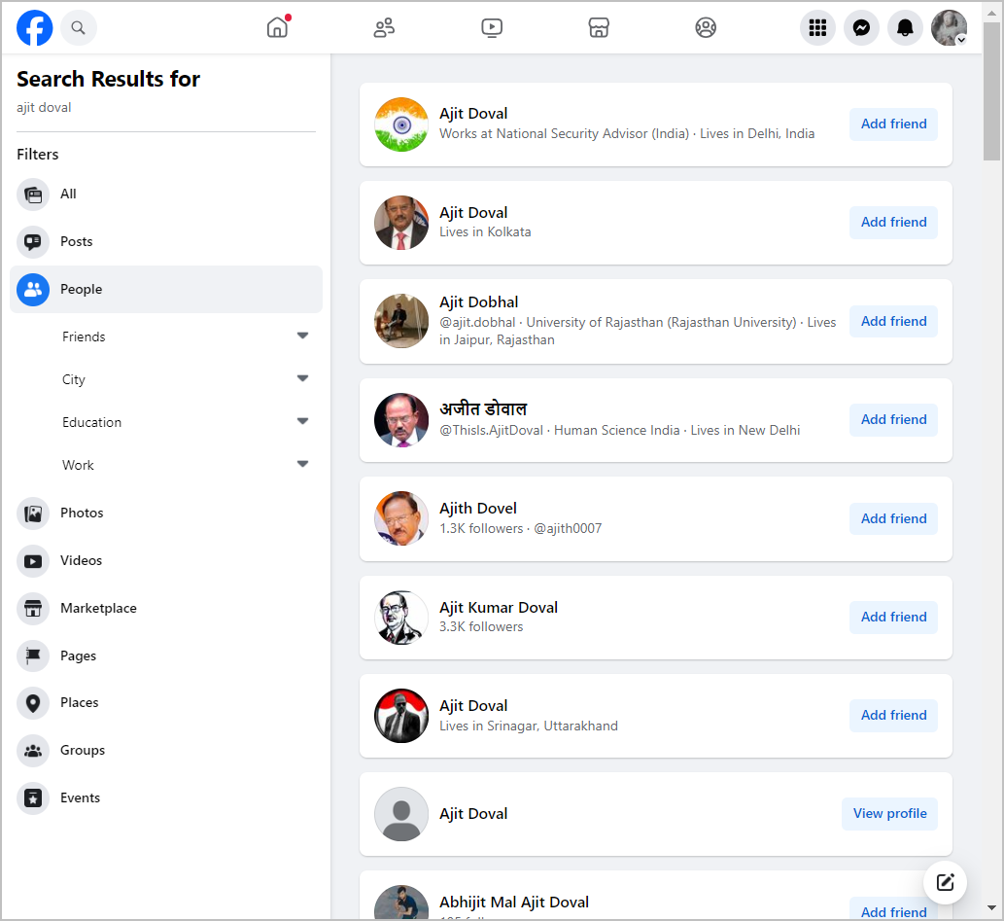1004x921 pixels.
Task: Select the All filter icon
Action: tap(33, 195)
